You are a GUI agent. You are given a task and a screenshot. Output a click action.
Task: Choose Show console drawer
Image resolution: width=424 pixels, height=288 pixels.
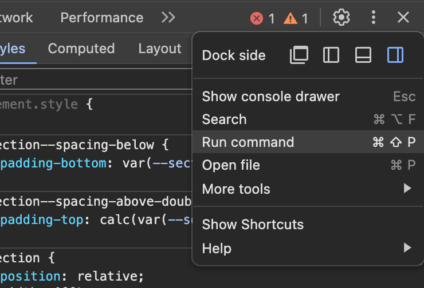(308, 97)
